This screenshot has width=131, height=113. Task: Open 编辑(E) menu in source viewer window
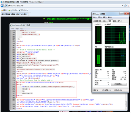pyautogui.click(x=17, y=29)
